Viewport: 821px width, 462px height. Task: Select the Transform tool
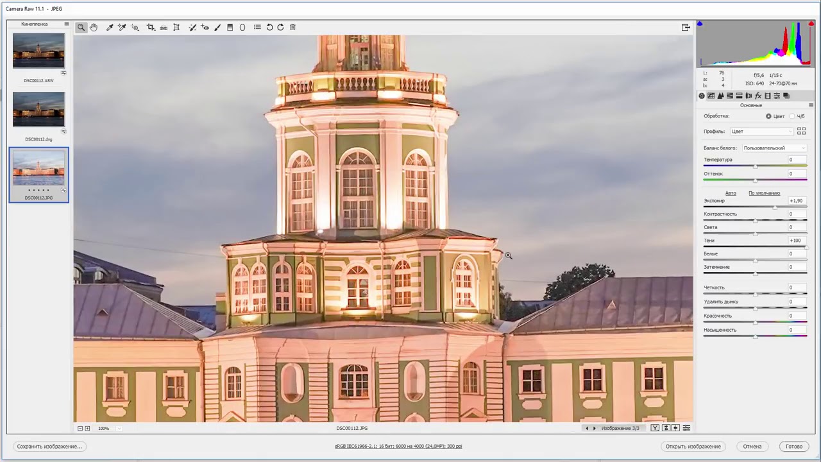pos(176,28)
